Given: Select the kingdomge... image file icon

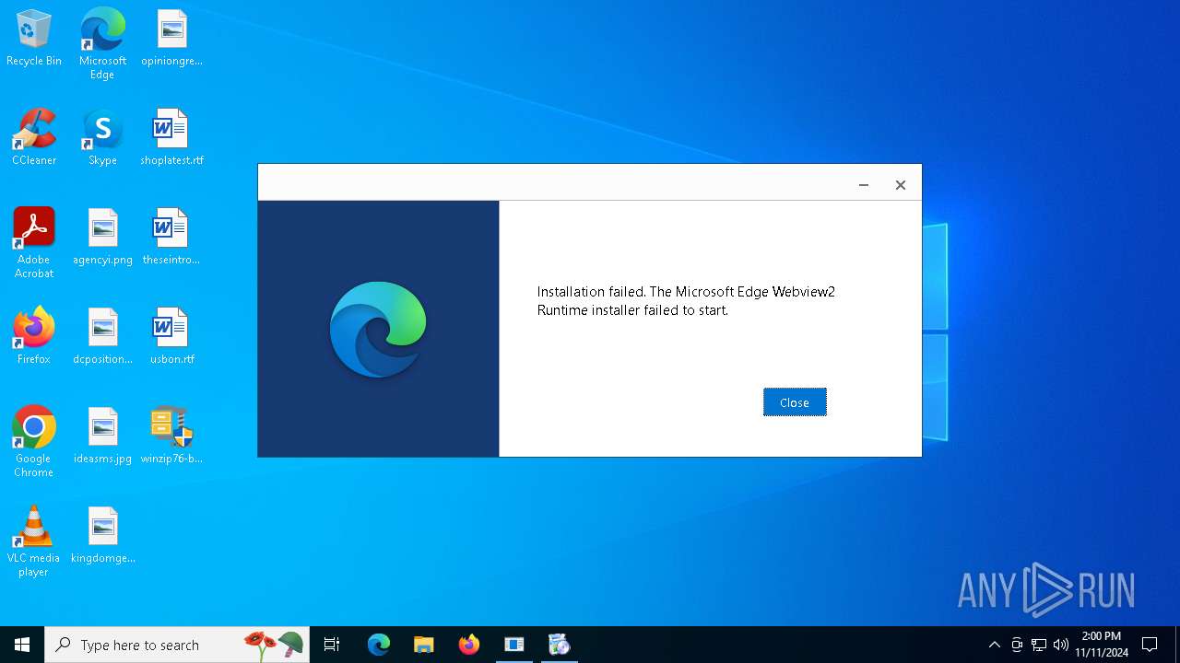Looking at the screenshot, I should pyautogui.click(x=102, y=536).
